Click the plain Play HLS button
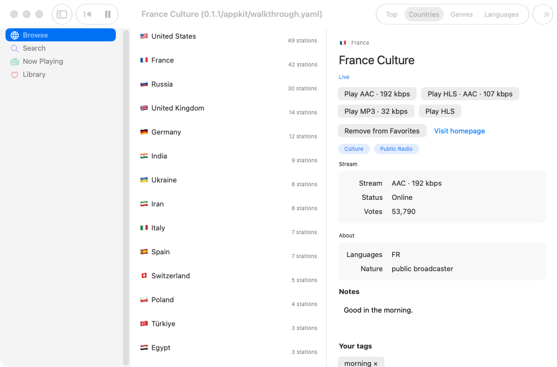The width and height of the screenshot is (557, 367). 440,111
